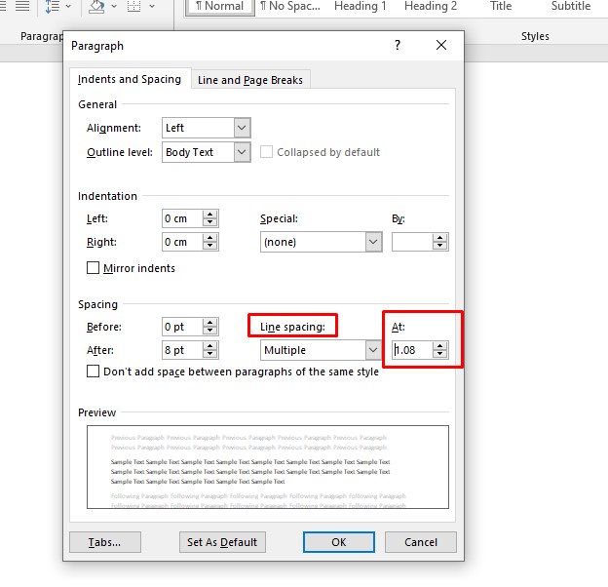
Task: Click the Help question mark in dialog
Action: tap(398, 46)
